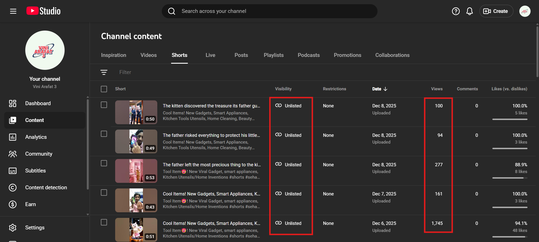Open the hamburger navigation menu
Image resolution: width=539 pixels, height=242 pixels.
coord(13,11)
